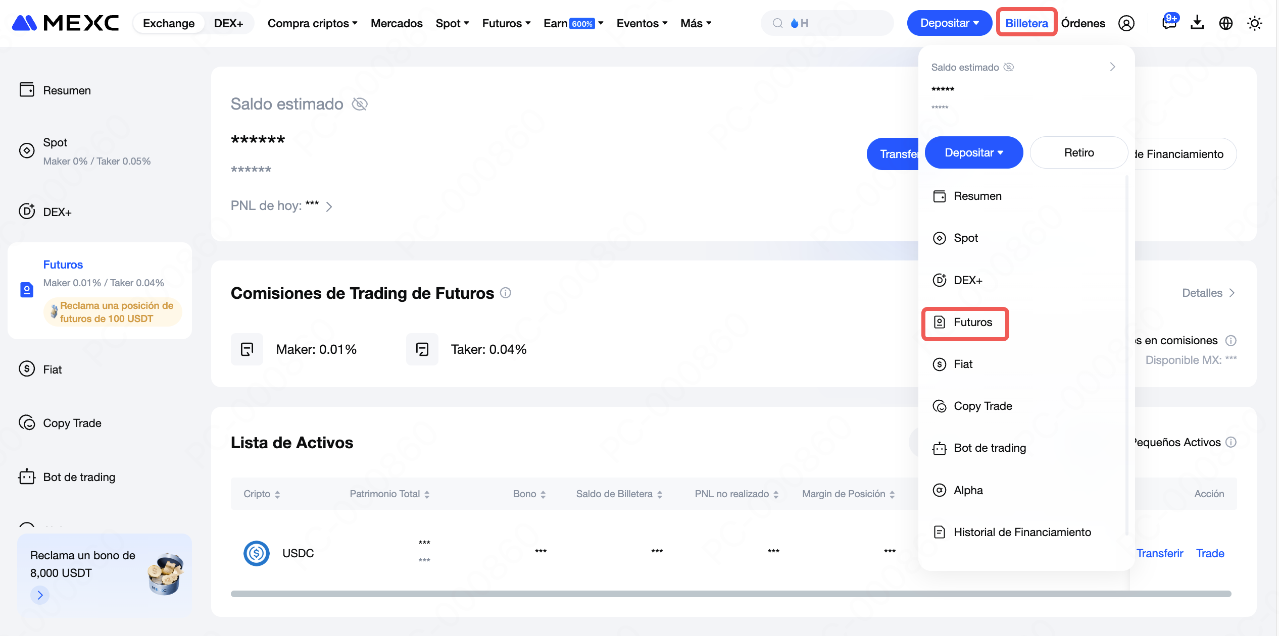
Task: Toggle dropdown Saldo estimado visibility eye
Action: coord(1009,67)
